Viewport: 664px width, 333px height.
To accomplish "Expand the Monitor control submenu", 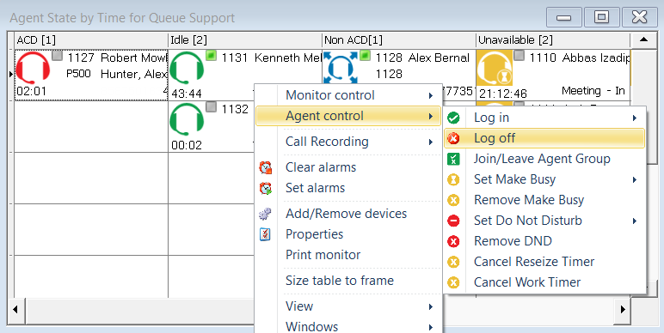I will tap(348, 95).
